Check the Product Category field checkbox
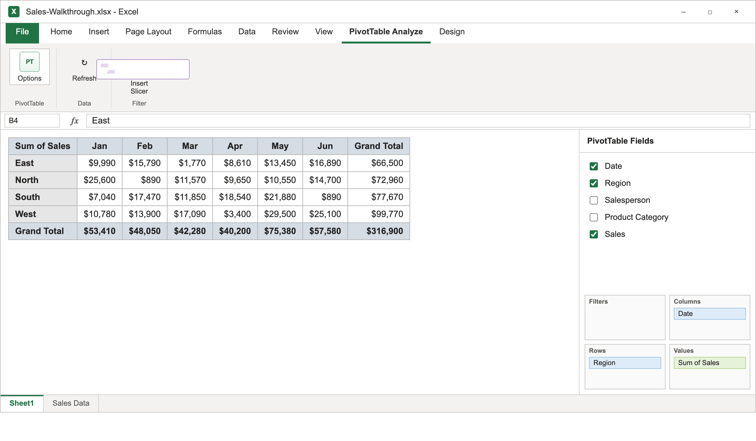 click(594, 217)
